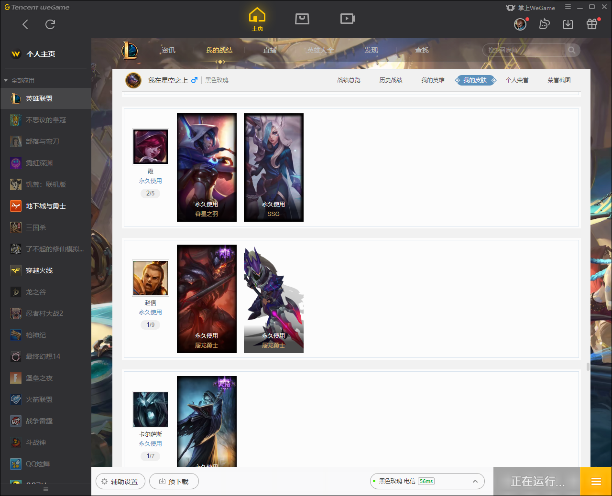Image resolution: width=612 pixels, height=496 pixels.
Task: Open the video player icon
Action: pos(348,19)
